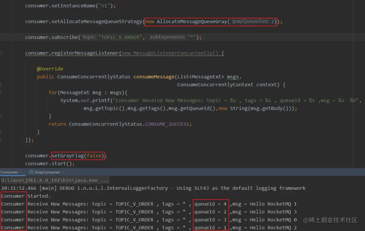Click setAllocateMessageQueueStrategy method name
Image resolution: width=365 pixels, height=231 pixels.
97,21
